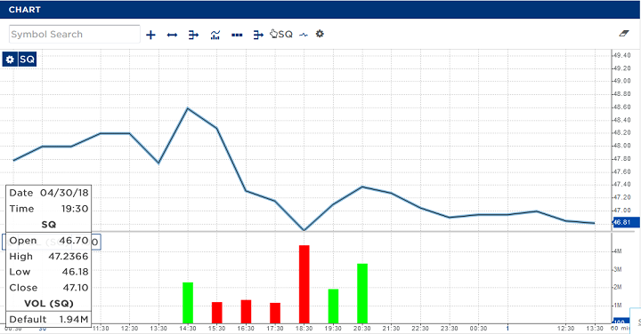
Task: Select the first fork-arrow toolbar icon
Action: point(193,35)
